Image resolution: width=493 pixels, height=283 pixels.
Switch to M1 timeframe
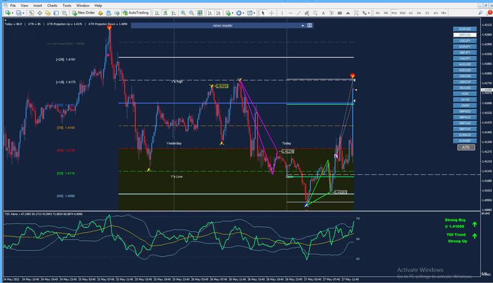tap(378, 13)
